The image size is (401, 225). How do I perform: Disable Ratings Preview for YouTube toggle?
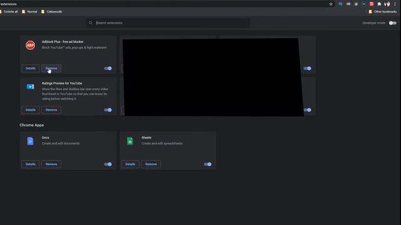108,110
